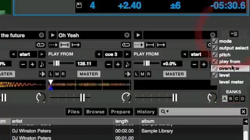Select next start point on 'the future' slot
250x140 pixels.
pos(42,54)
